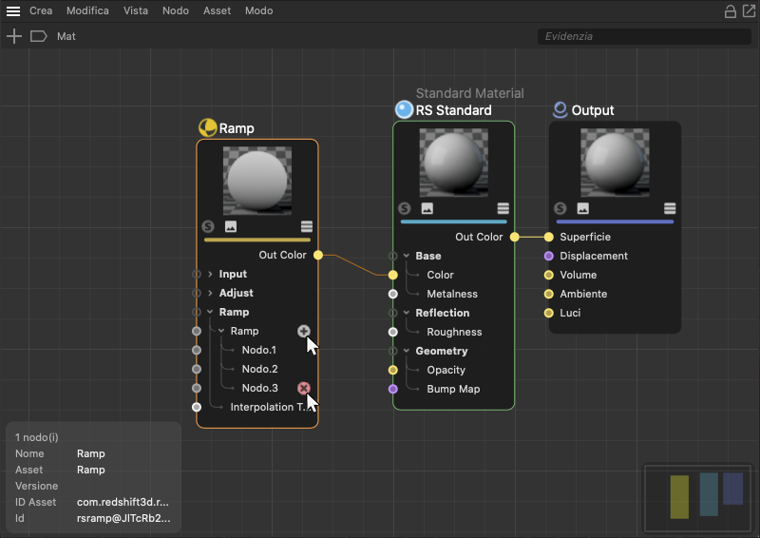This screenshot has height=538, width=760.
Task: Click the Bump Map purple port
Action: tap(393, 389)
